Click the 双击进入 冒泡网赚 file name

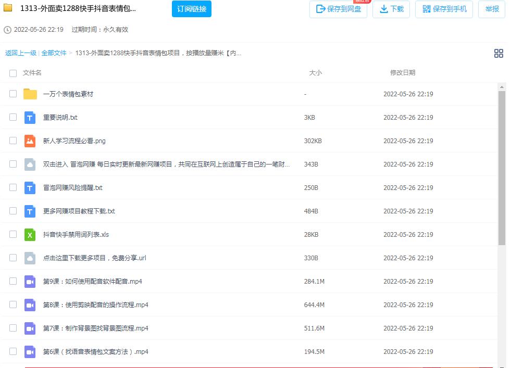coord(166,164)
